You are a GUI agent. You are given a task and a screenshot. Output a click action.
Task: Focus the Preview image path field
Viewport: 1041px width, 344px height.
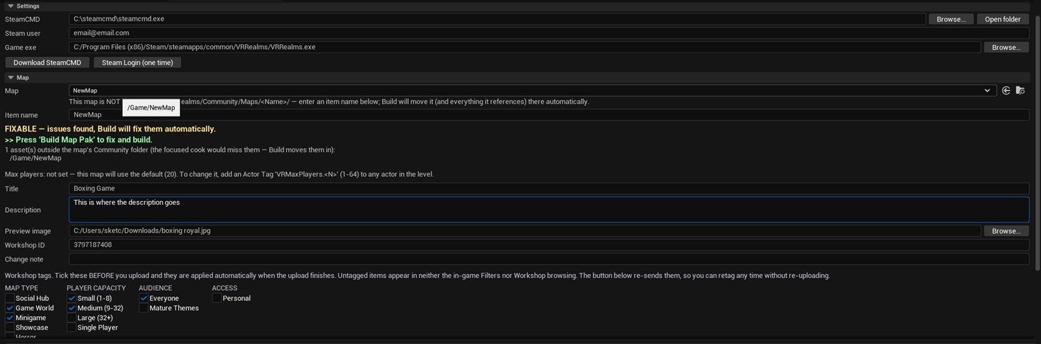[x=524, y=230]
